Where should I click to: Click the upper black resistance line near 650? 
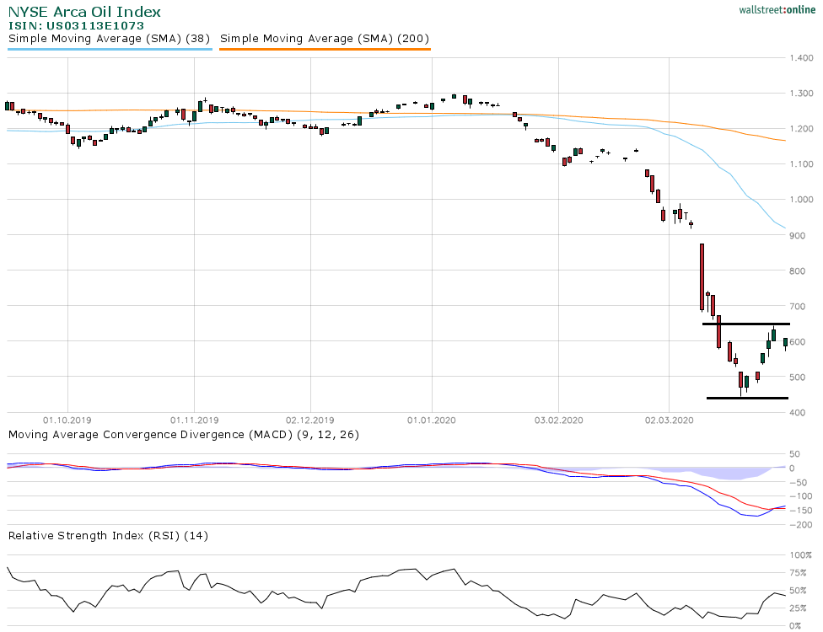pyautogui.click(x=746, y=324)
